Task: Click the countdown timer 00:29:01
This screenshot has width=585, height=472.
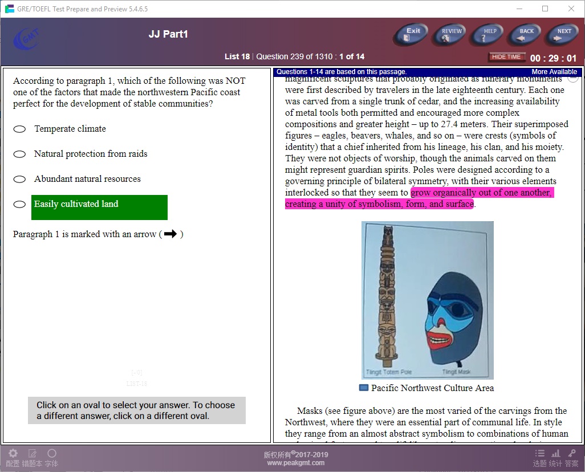Action: 553,58
